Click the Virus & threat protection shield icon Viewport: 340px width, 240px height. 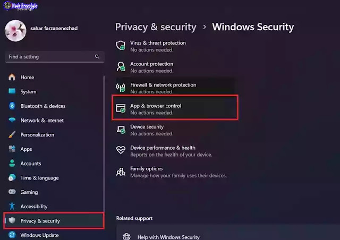click(121, 46)
